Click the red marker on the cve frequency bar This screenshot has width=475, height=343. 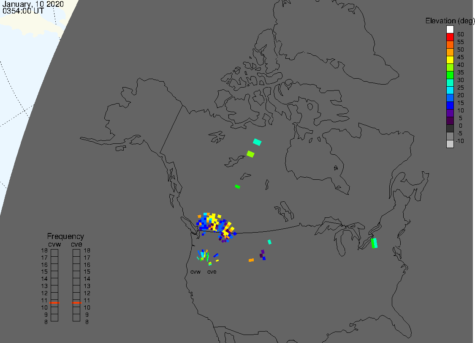[77, 303]
